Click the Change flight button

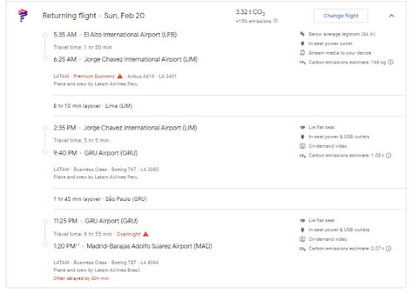point(340,15)
